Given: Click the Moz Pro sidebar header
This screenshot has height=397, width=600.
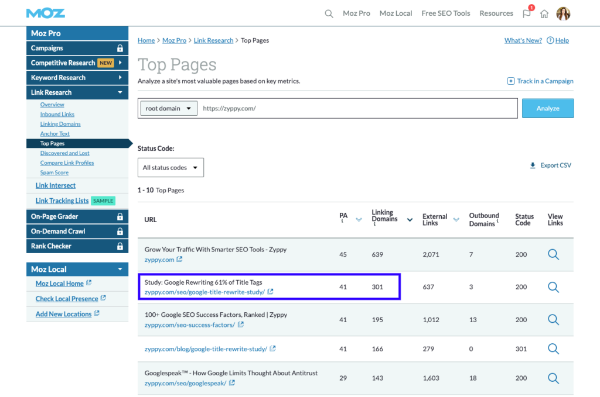Looking at the screenshot, I should 77,33.
